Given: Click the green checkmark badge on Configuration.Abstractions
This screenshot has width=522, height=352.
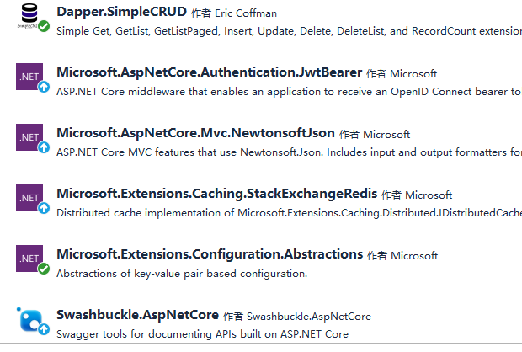Looking at the screenshot, I should click(x=43, y=269).
